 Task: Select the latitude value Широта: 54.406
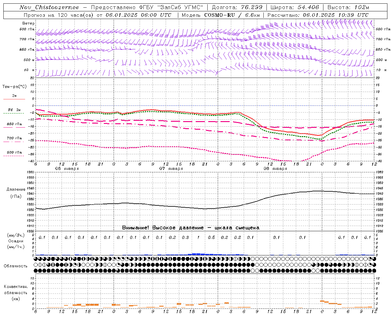click(295, 7)
